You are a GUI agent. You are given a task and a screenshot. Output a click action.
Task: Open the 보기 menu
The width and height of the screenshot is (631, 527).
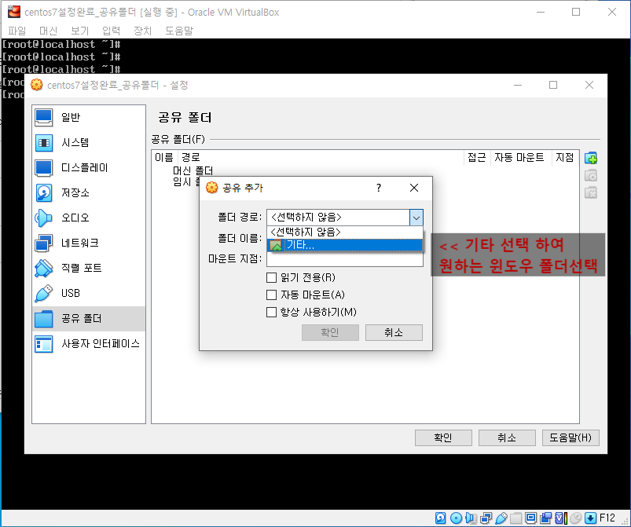pos(79,31)
